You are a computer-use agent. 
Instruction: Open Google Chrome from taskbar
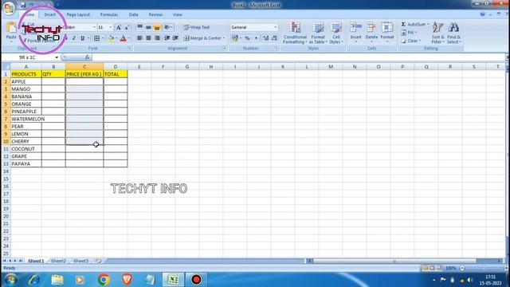coord(104,280)
